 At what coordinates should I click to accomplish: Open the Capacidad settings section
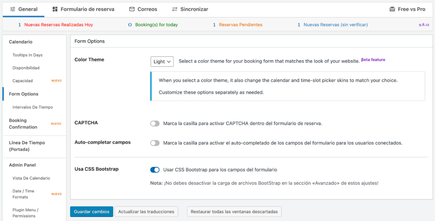23,81
